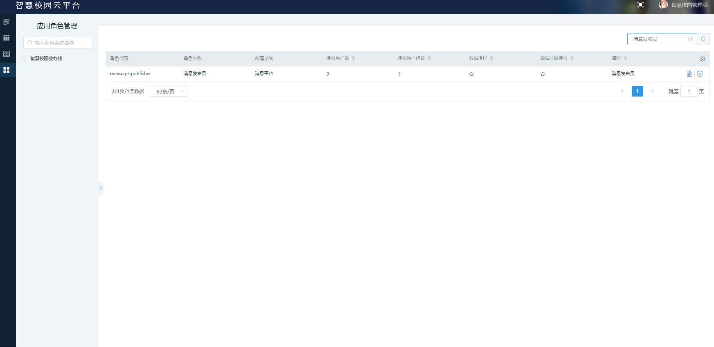Click shield authorize icon for message-publisher
Screen dimensions: 714x347
click(x=700, y=74)
